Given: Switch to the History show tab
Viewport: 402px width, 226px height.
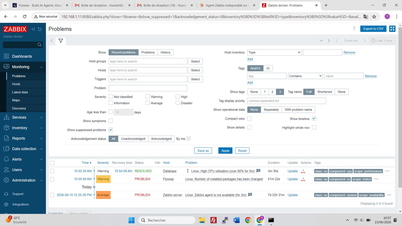Looking at the screenshot, I should pyautogui.click(x=165, y=52).
